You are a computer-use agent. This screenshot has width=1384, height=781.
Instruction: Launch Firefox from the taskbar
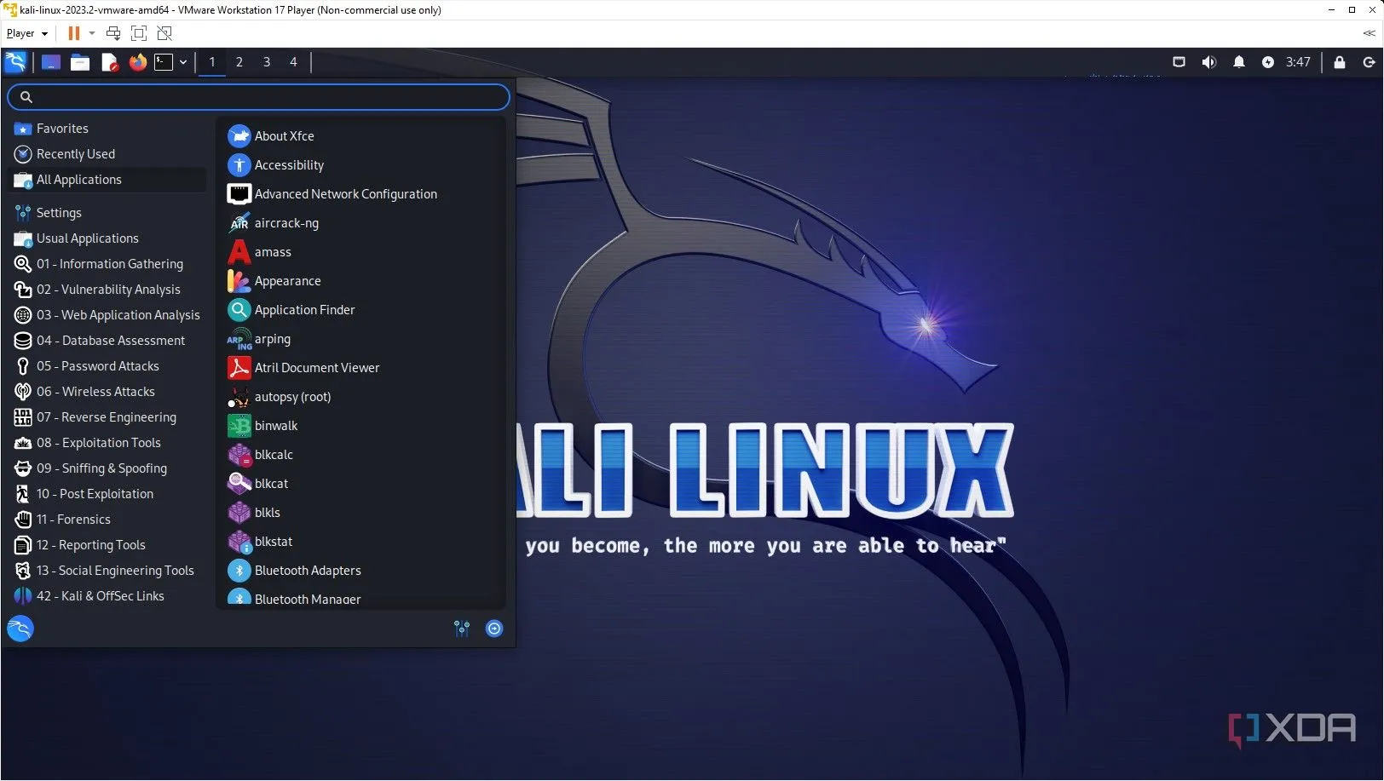(137, 61)
